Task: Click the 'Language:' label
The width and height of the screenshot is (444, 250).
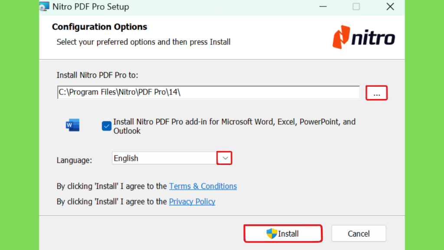Action: 74,160
